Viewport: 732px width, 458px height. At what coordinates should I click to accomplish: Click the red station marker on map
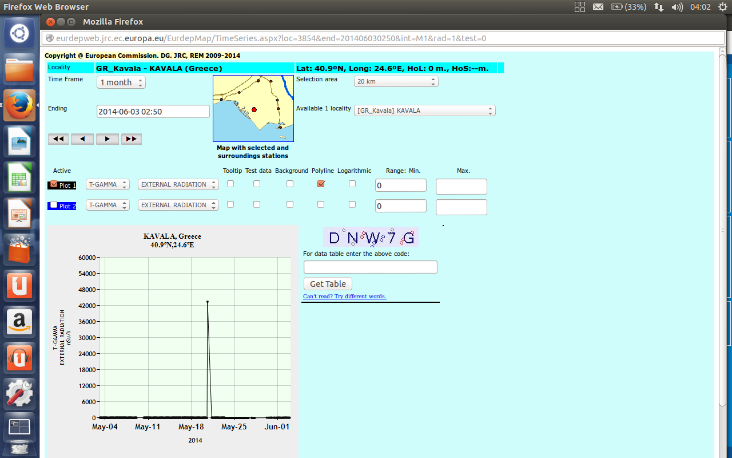254,109
